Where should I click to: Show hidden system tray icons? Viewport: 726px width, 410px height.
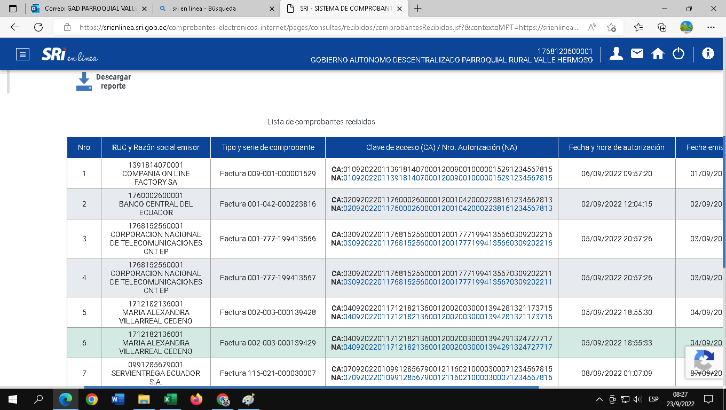click(599, 399)
